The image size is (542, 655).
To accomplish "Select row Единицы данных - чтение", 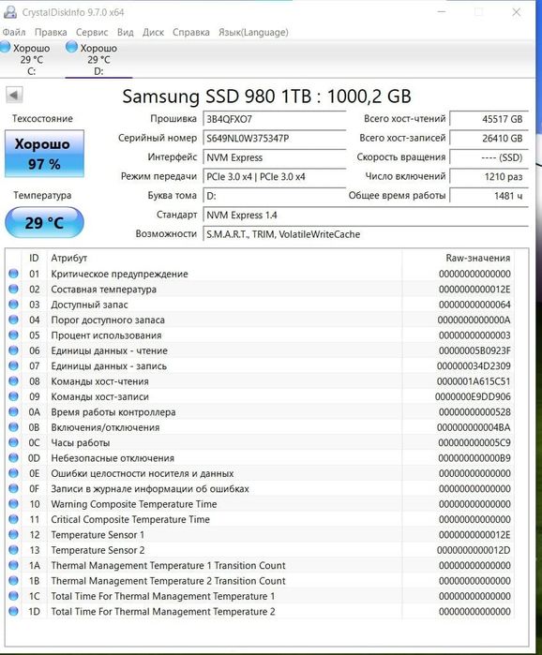I will click(261, 350).
